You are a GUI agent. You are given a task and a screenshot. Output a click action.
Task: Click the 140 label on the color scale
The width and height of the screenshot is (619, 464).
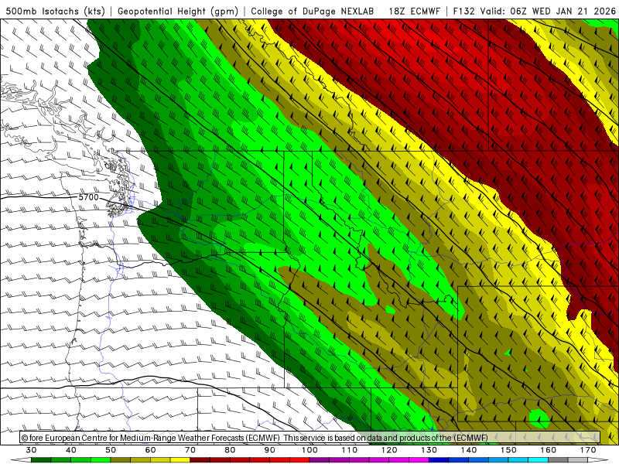pyautogui.click(x=469, y=450)
